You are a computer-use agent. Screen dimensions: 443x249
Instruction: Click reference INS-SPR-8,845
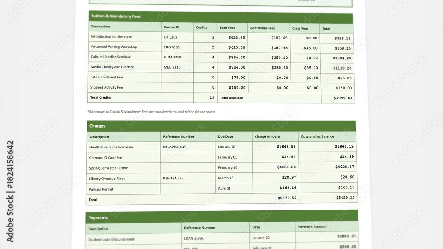tap(174, 147)
